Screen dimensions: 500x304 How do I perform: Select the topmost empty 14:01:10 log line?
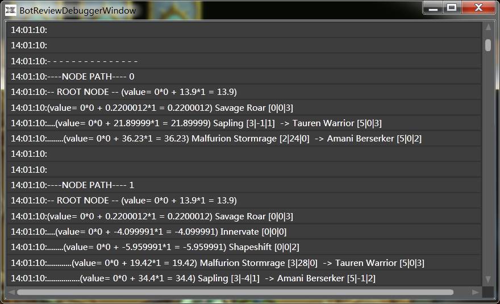tap(244, 30)
